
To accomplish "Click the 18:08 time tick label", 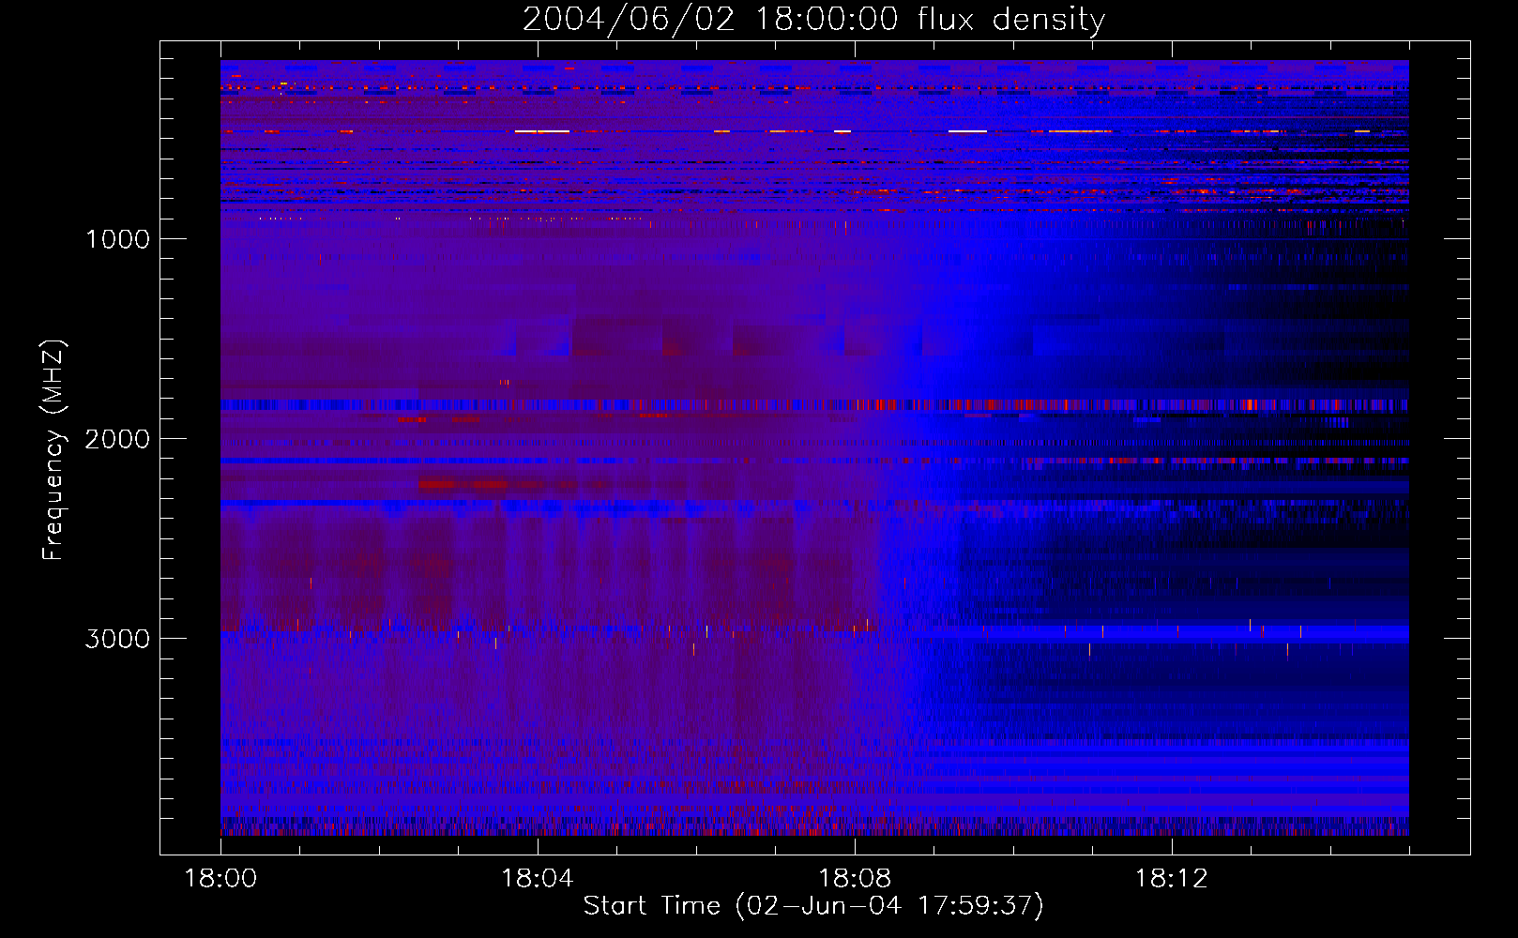I will tap(855, 879).
